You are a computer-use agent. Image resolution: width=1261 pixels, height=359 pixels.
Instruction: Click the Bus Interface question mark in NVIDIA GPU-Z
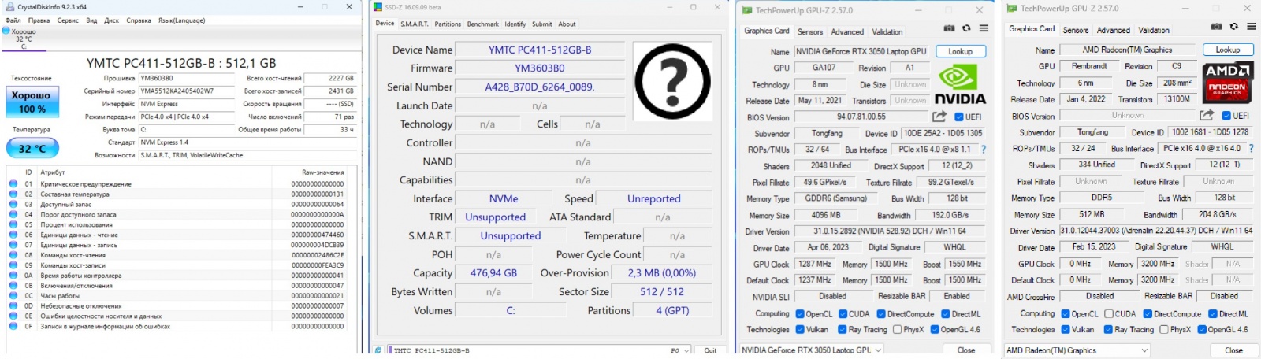tap(983, 149)
